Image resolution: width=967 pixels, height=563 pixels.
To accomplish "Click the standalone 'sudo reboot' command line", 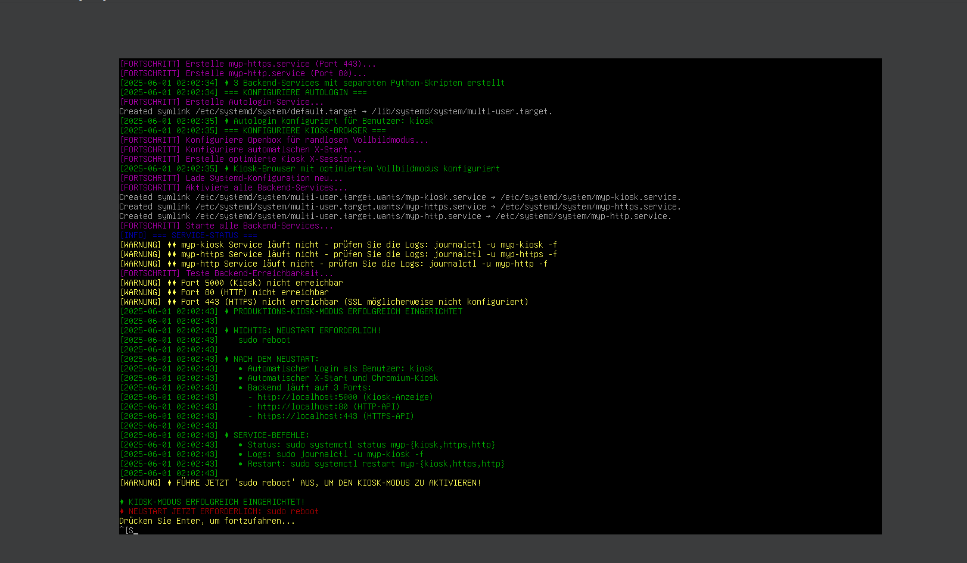I will click(x=264, y=340).
